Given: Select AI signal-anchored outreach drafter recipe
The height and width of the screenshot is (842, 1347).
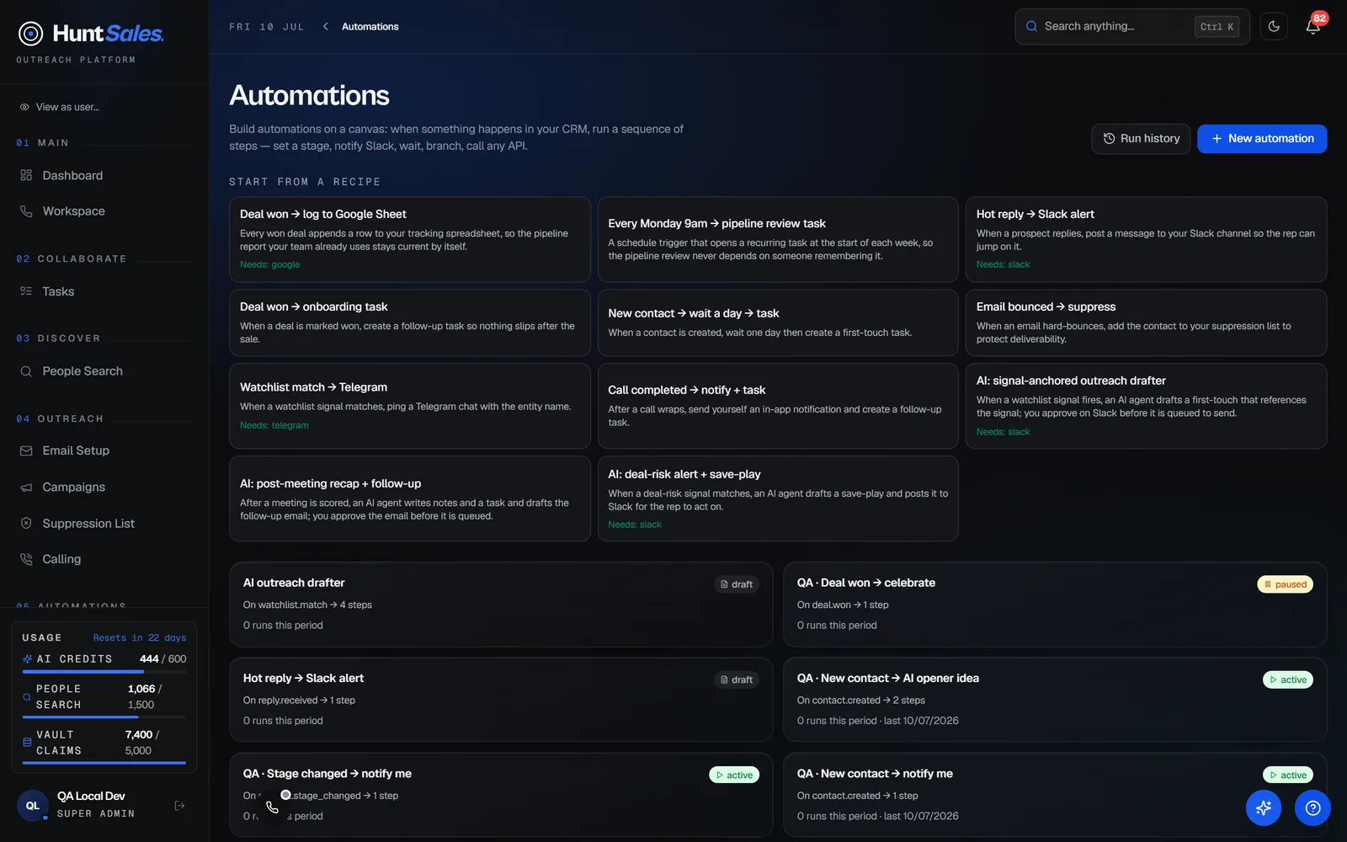Looking at the screenshot, I should [x=1146, y=406].
